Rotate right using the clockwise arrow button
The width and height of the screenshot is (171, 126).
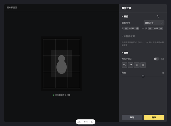click(x=131, y=65)
